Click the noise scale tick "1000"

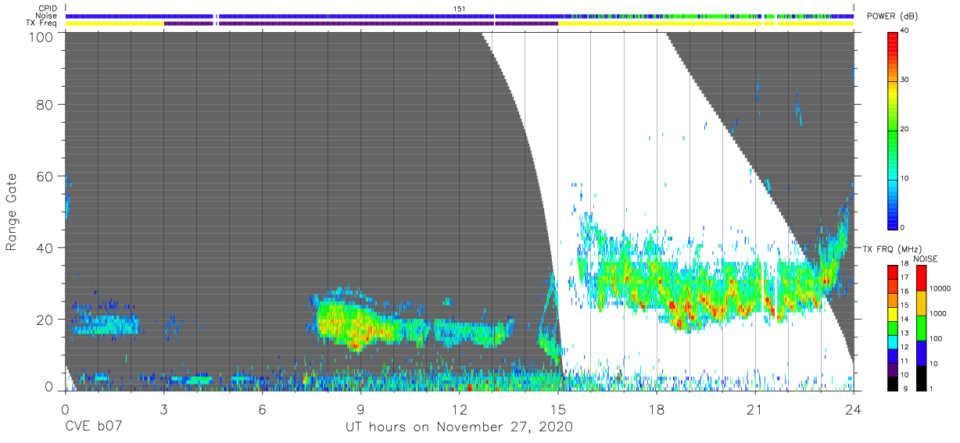coord(939,314)
